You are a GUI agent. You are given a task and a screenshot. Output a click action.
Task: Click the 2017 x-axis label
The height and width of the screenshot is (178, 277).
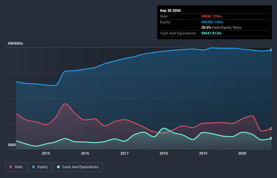(124, 153)
